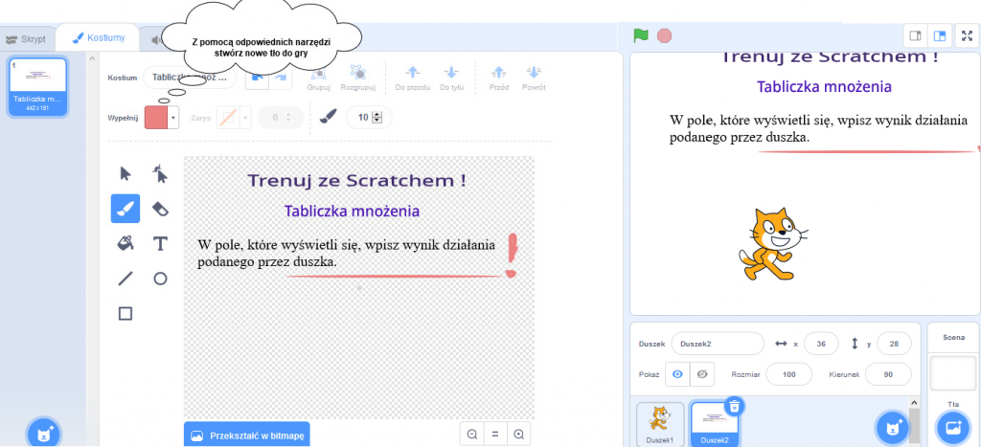The width and height of the screenshot is (981, 447).
Task: Zoom in the costume canvas
Action: pos(518,434)
